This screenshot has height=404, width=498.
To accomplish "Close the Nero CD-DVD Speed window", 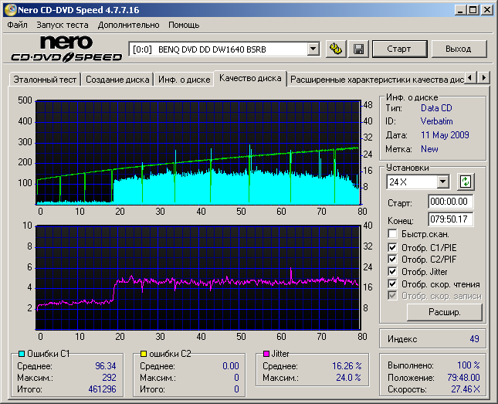I will click(x=487, y=10).
